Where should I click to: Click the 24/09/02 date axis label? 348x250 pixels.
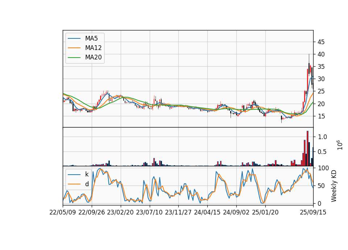click(x=236, y=212)
